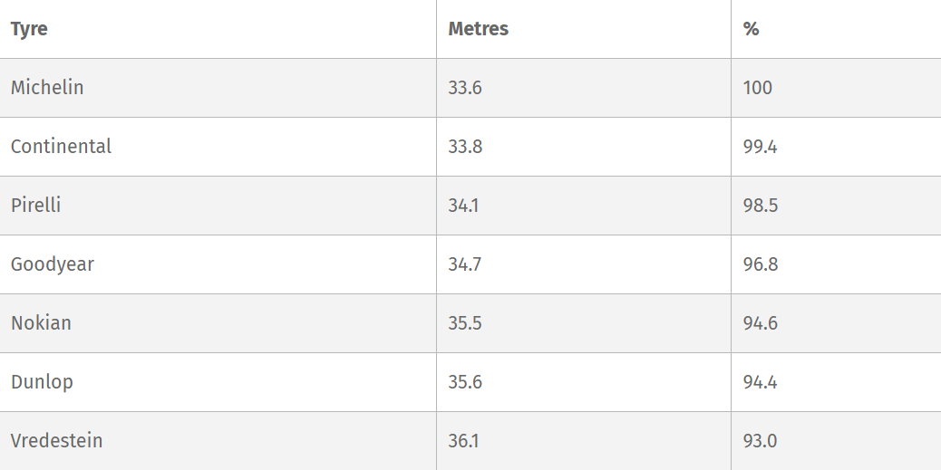Select the Continental tyre cell

(61, 147)
